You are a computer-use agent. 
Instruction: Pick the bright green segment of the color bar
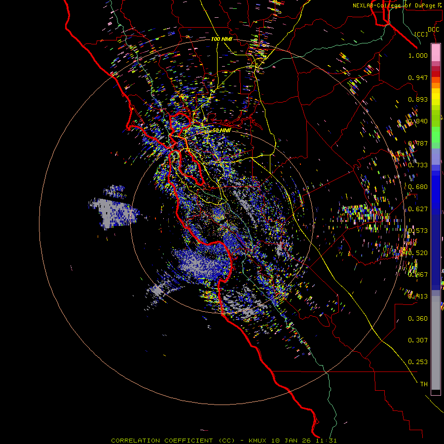(436, 135)
